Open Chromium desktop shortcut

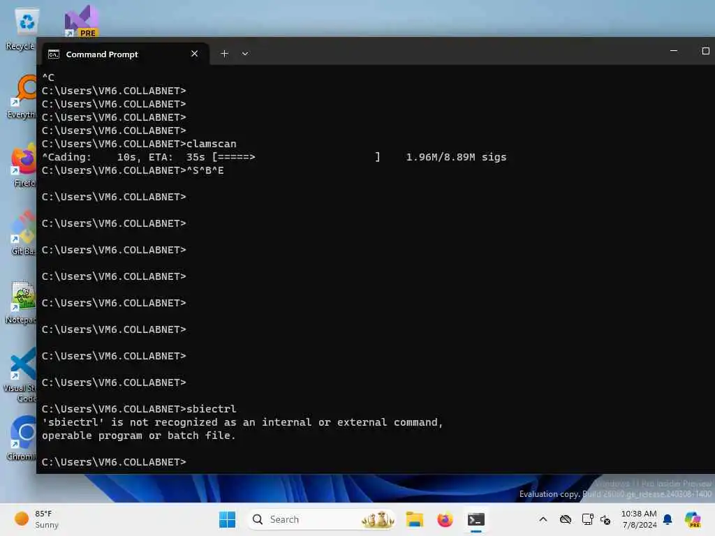[22, 438]
